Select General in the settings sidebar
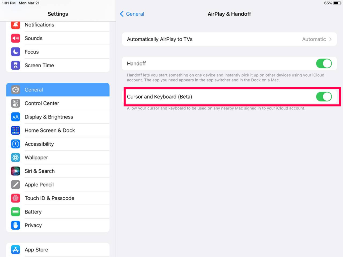This screenshot has width=343, height=257. tap(58, 90)
